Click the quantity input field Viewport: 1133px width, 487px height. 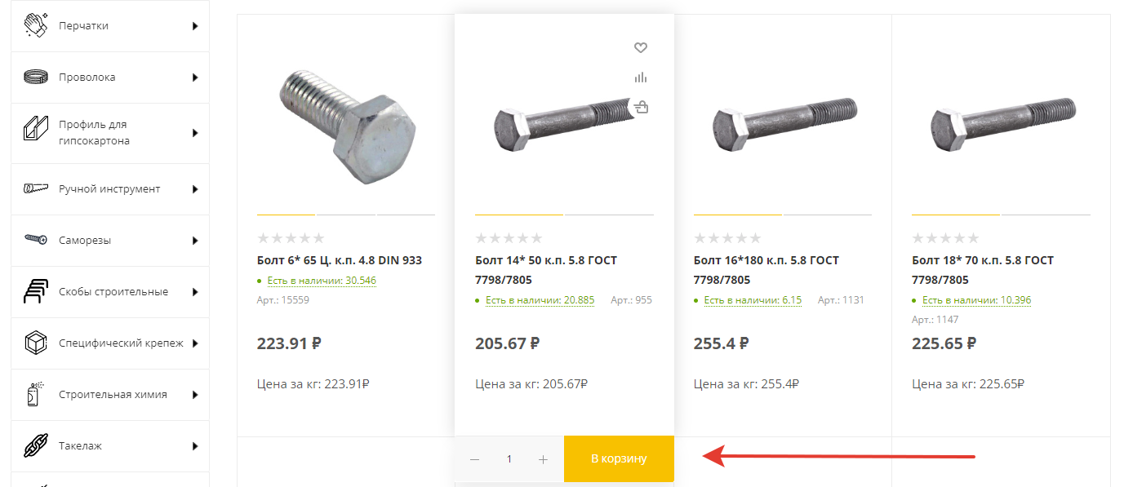509,459
